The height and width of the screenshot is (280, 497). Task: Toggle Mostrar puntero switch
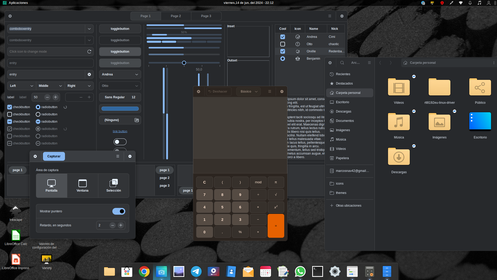[119, 211]
